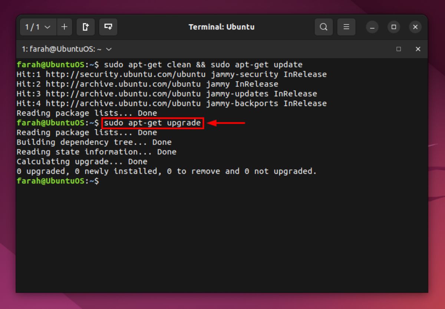This screenshot has height=309, width=445.
Task: Open a new terminal tab with the plus icon
Action: coord(64,27)
